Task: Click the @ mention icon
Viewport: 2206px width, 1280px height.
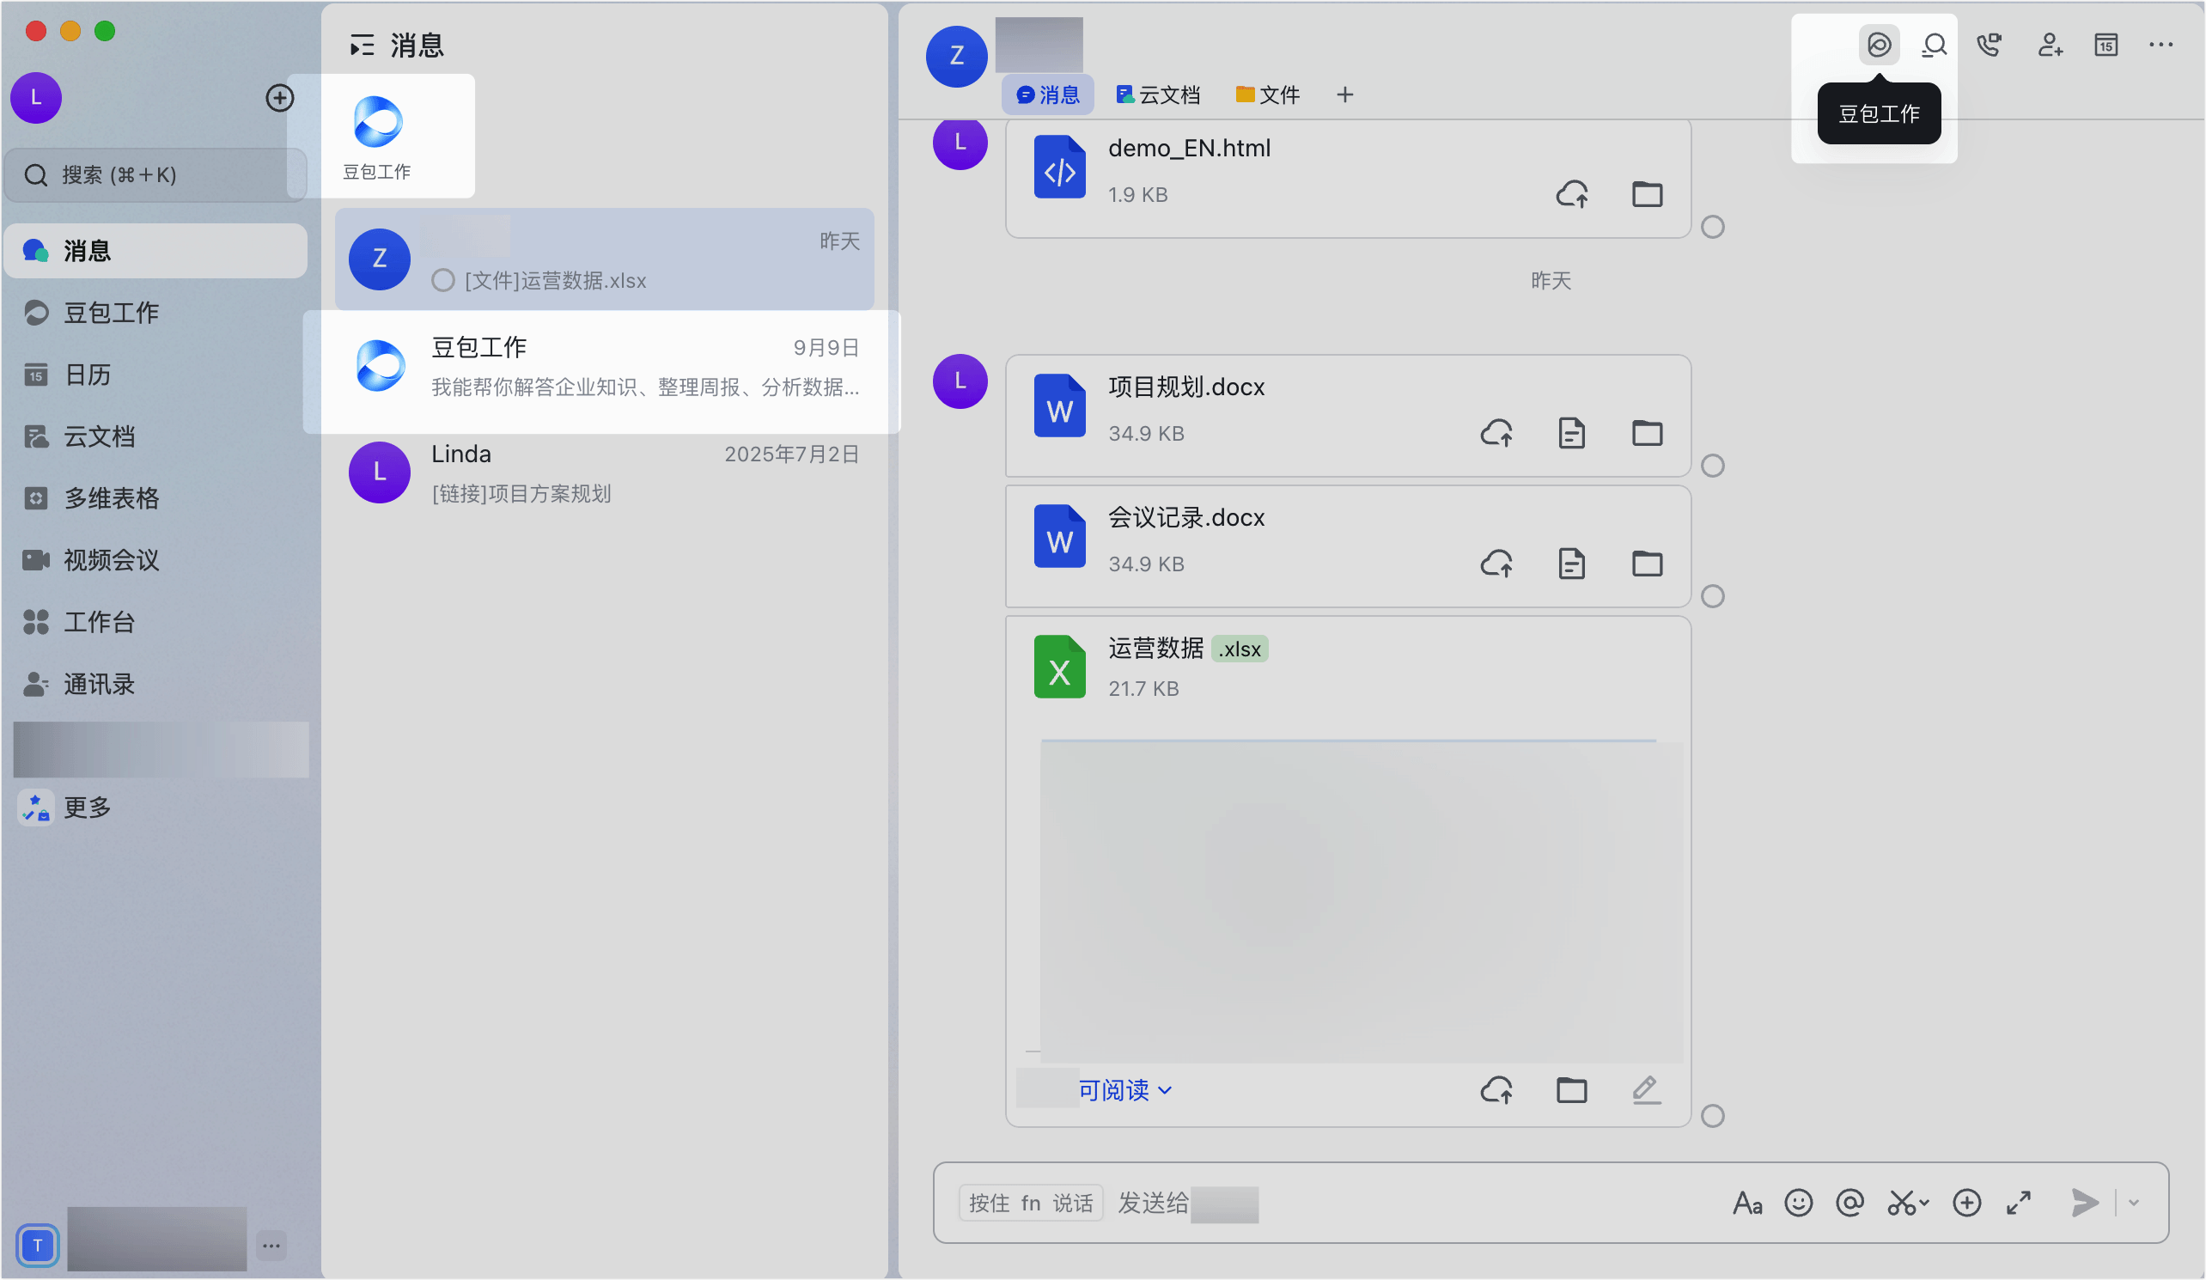Action: 1850,1203
